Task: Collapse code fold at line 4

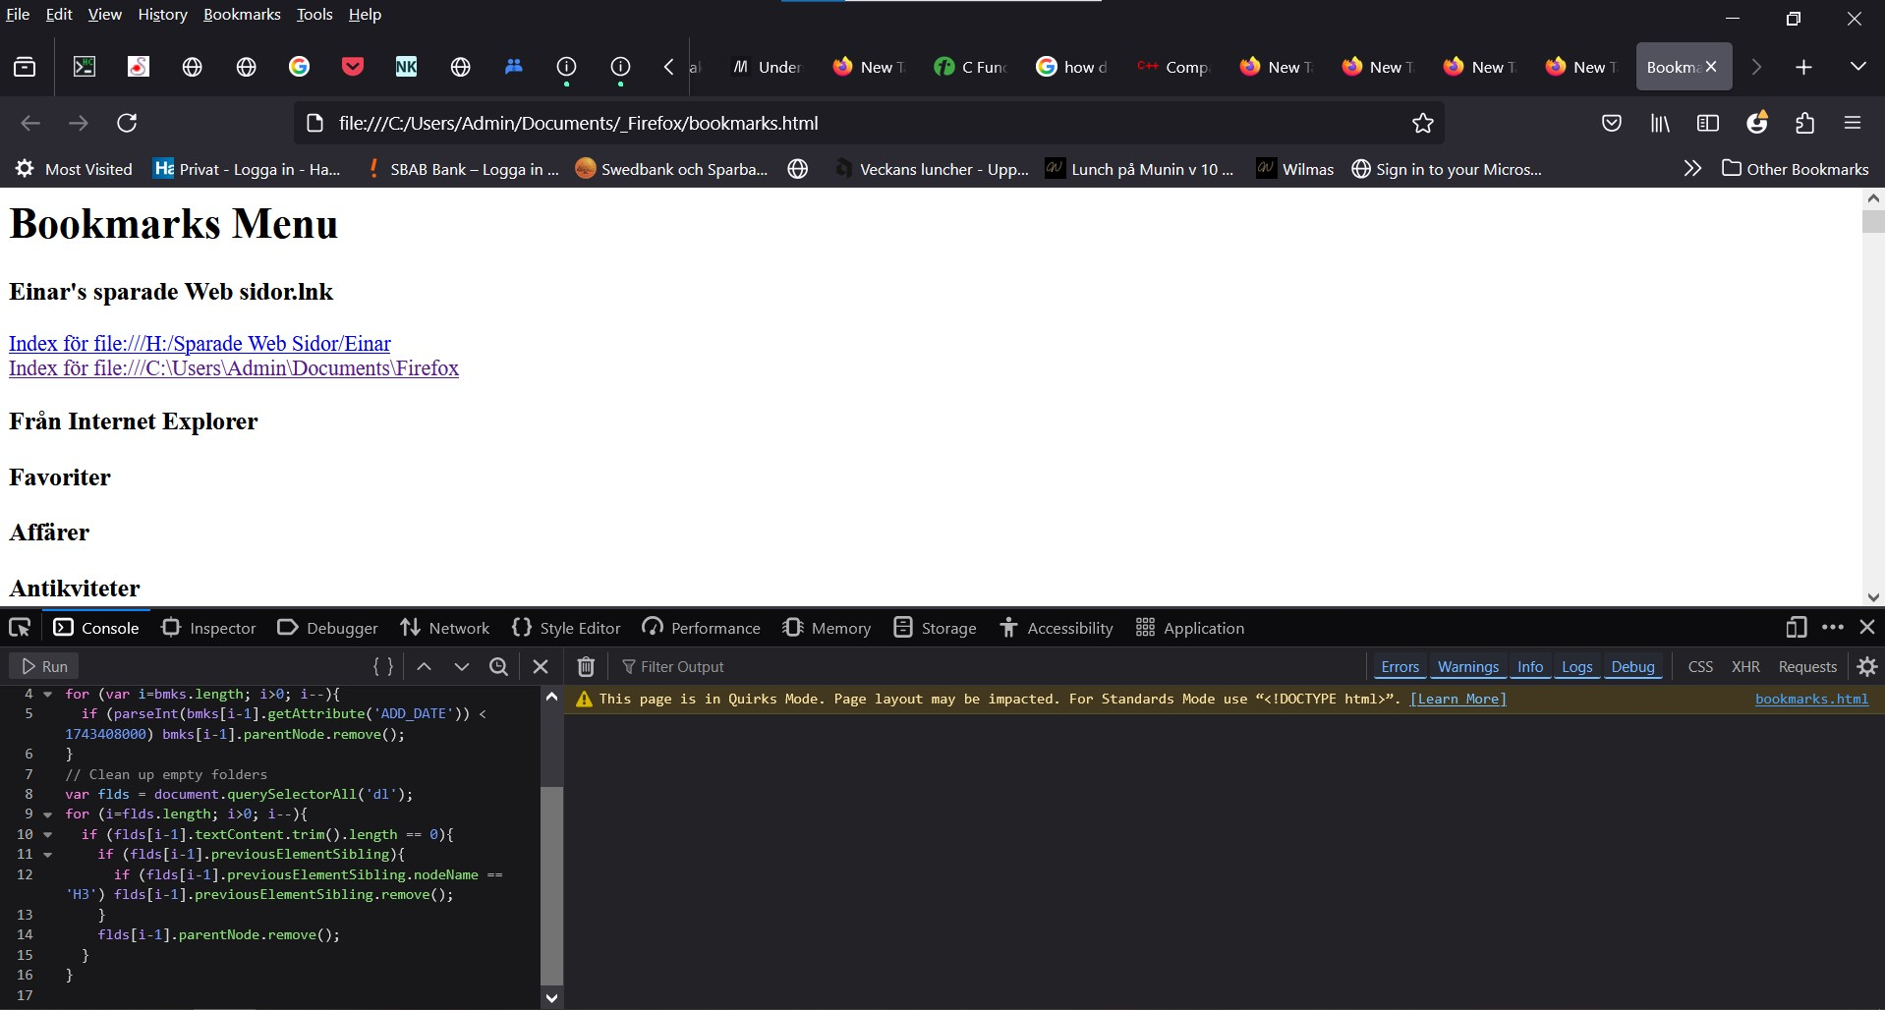Action: [x=47, y=695]
